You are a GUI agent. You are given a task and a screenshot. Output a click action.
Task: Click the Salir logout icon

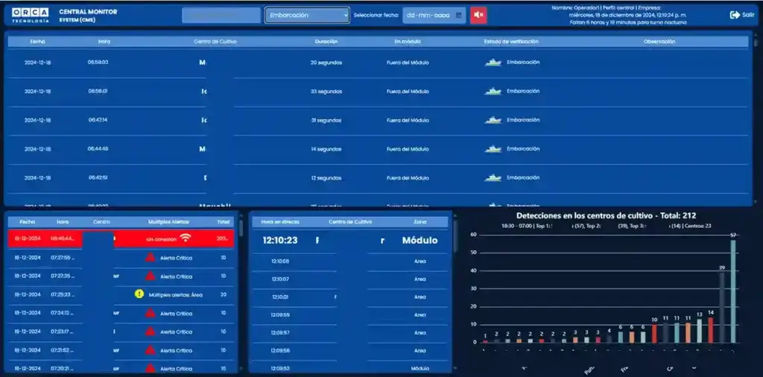click(735, 15)
